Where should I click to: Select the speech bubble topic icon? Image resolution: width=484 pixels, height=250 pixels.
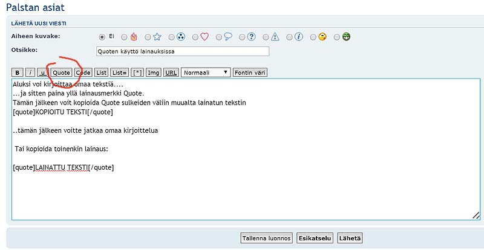[228, 37]
